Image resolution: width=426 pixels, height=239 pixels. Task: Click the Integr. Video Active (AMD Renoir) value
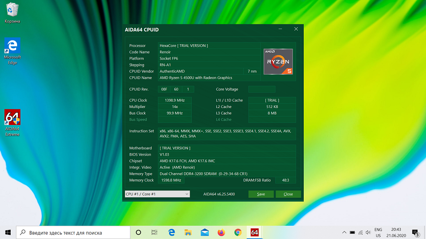177,168
